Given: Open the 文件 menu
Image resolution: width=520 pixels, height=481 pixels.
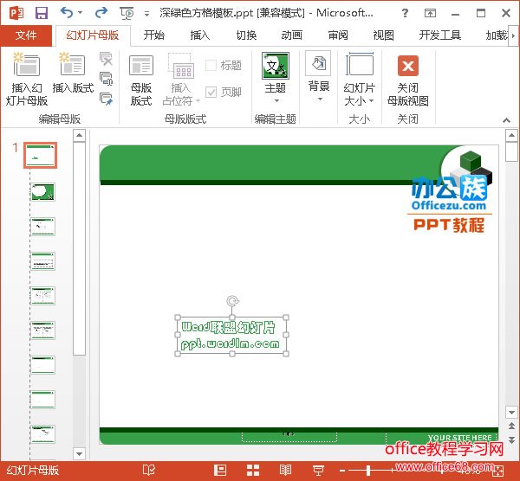Looking at the screenshot, I should pyautogui.click(x=26, y=35).
